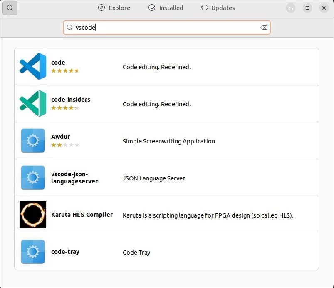
Task: Open the 'Code Tray' description result
Action: [x=136, y=252]
